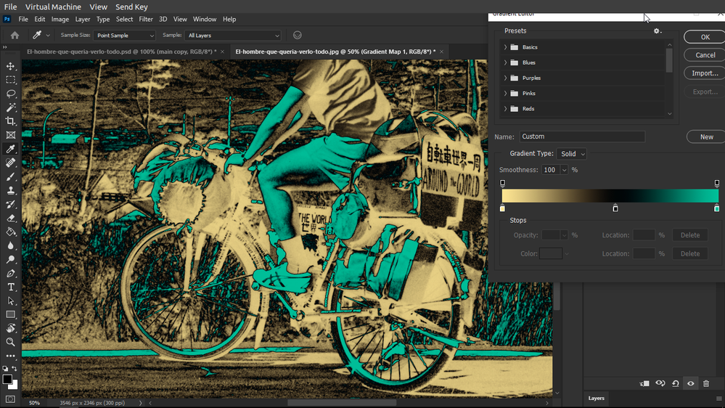Open the Presets gear menu
Viewport: 725px width, 408px height.
click(658, 31)
